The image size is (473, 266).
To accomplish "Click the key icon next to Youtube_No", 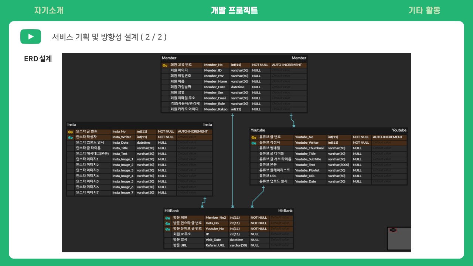I will point(254,137).
